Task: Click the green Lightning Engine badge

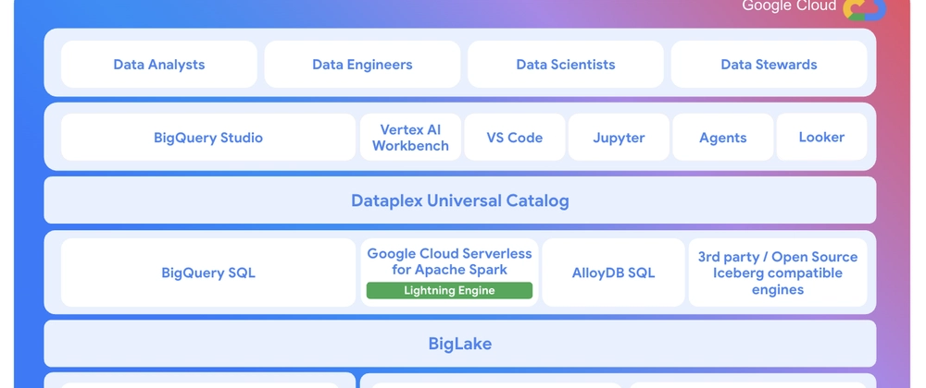Action: pos(449,290)
